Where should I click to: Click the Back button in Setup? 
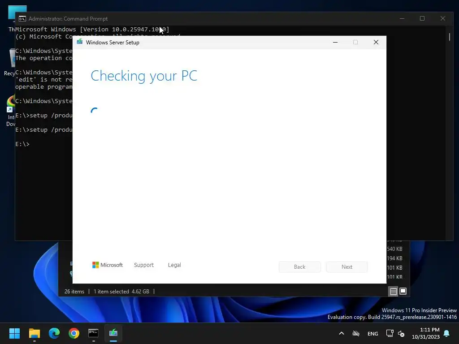(x=300, y=267)
